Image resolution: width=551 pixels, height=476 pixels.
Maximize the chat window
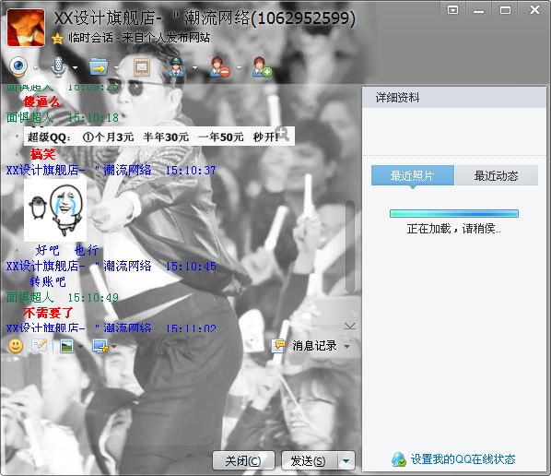coord(505,10)
